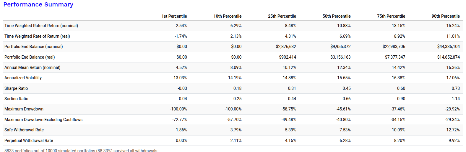
Task: Click the Annualized Volatility row label
Action: 23,78
